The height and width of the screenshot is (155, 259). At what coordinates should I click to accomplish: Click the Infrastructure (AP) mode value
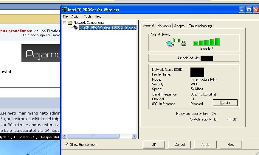pyautogui.click(x=204, y=79)
